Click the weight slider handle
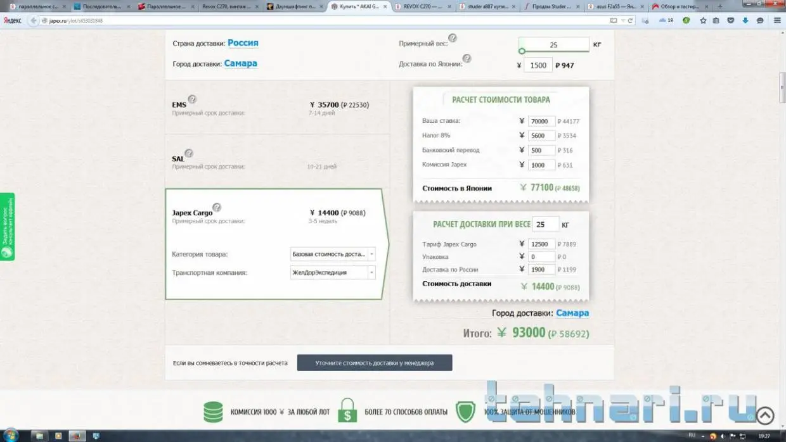The image size is (786, 442). point(522,51)
